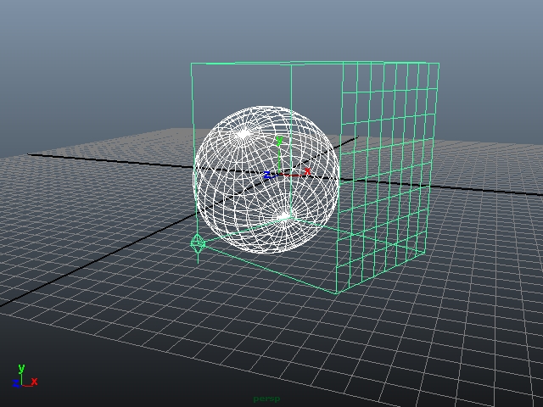Click the cube's bottom front corner
The height and width of the screenshot is (407, 543).
[338, 293]
